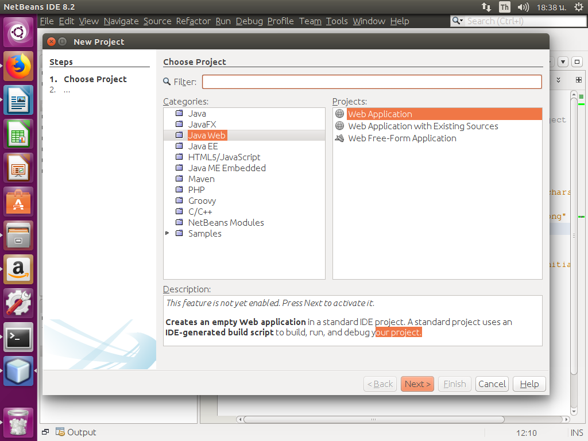Click the INS insert mode indicator
The width and height of the screenshot is (588, 441).
[577, 433]
